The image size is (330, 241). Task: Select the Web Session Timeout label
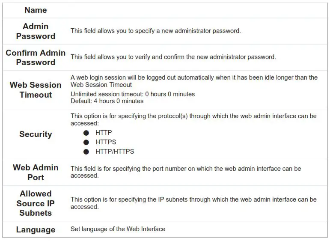[x=36, y=89]
